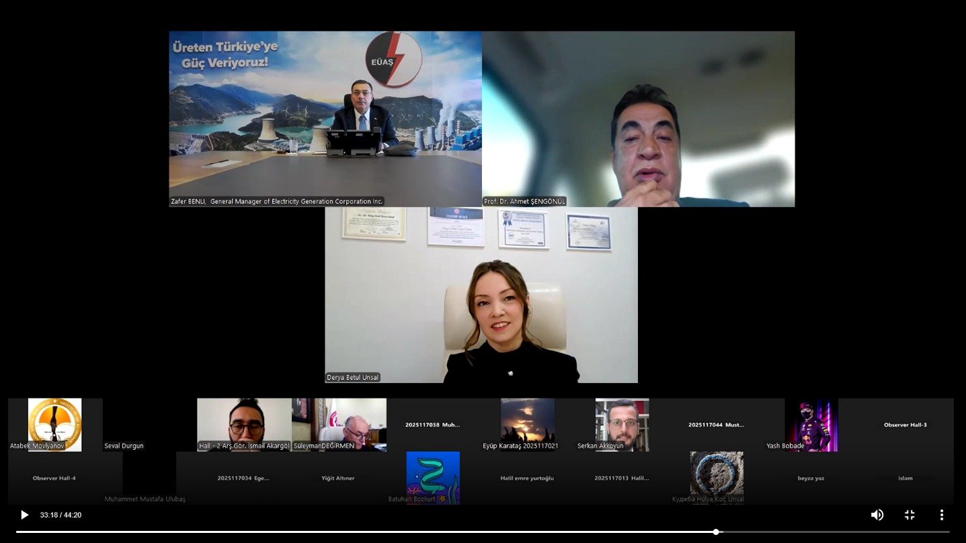Exit fullscreen mode
Screen dimensions: 966x543
tap(910, 515)
